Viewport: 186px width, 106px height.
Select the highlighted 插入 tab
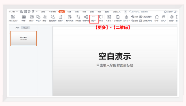[x=62, y=12]
